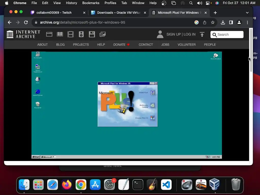260x195 pixels.
Task: Open the File menu in menu bar
Action: coord(34,3)
